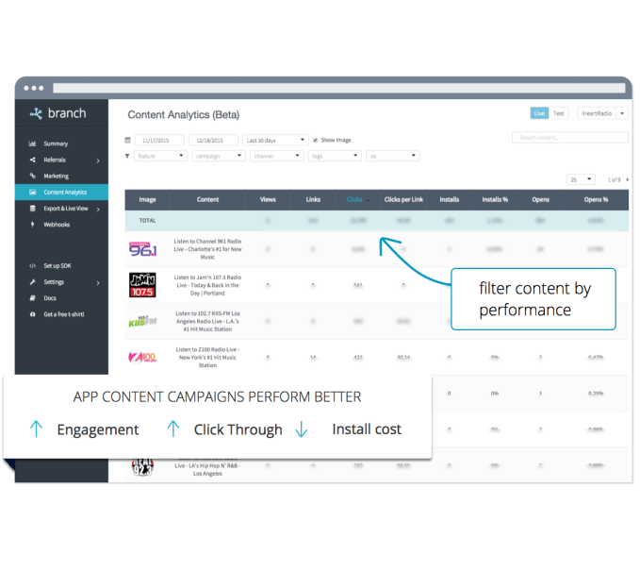
Task: Sort by the Links column header
Action: [313, 199]
